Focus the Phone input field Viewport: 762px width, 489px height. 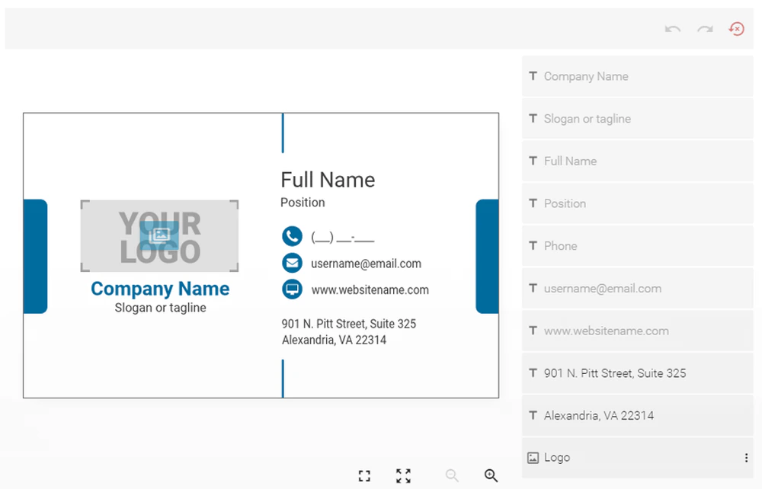pyautogui.click(x=638, y=246)
